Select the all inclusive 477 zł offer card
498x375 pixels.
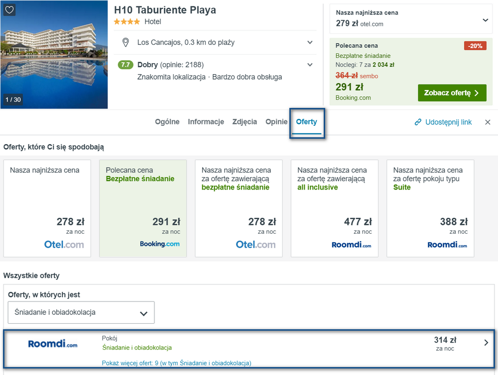coord(335,208)
